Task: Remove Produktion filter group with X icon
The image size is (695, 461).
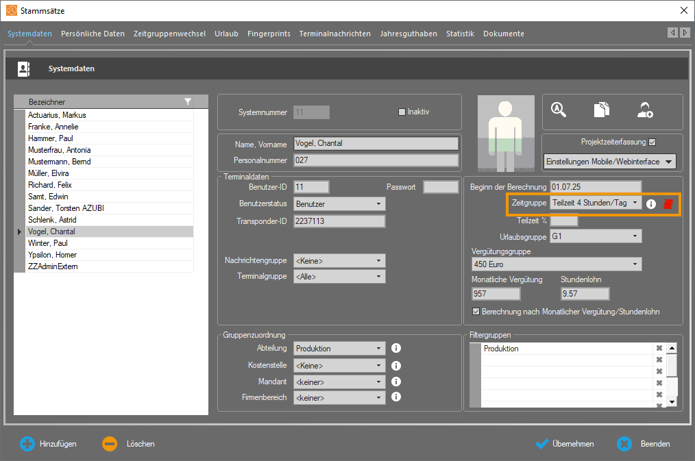Action: coord(659,349)
